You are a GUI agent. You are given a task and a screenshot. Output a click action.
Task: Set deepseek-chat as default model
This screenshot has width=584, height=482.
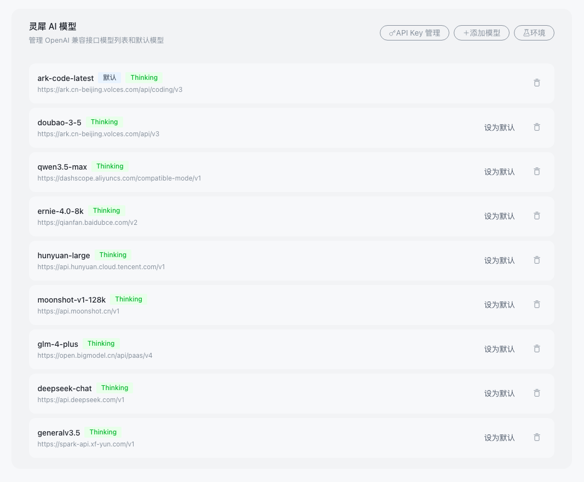click(x=499, y=393)
